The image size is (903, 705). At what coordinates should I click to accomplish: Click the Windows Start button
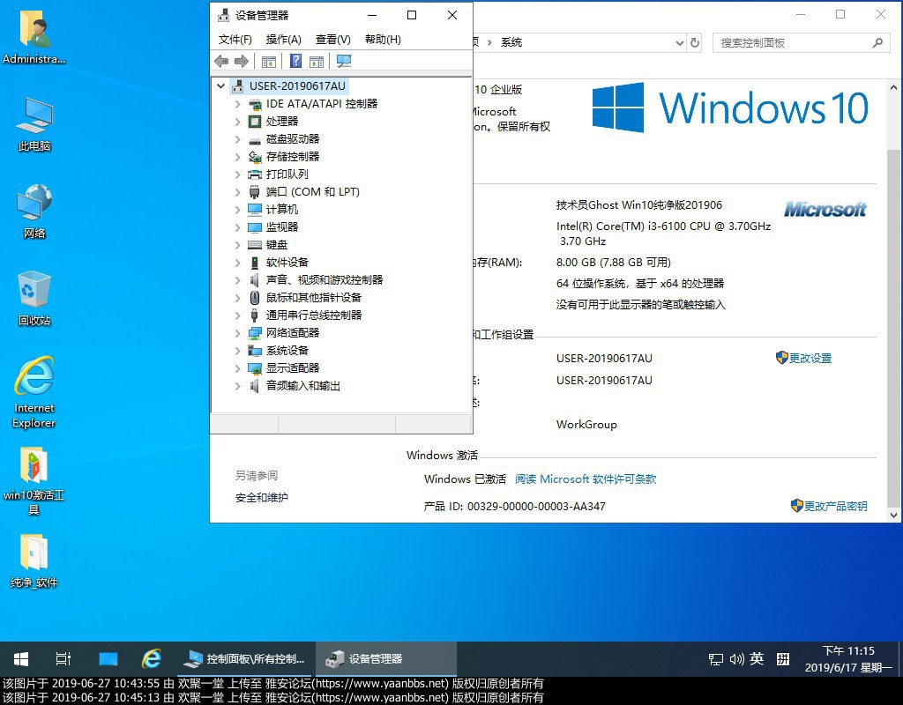(21, 658)
